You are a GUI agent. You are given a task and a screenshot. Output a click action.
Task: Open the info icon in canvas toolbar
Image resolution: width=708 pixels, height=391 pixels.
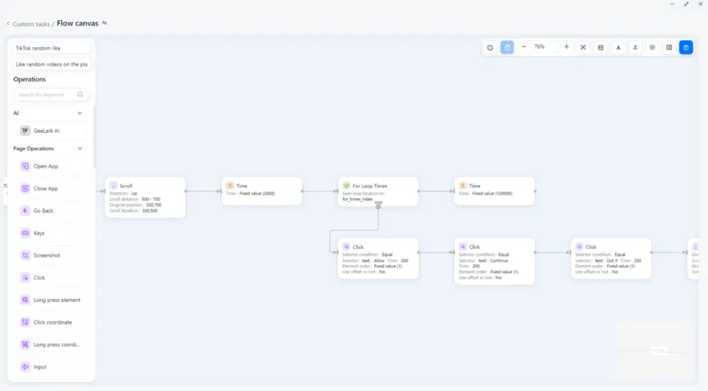pos(490,47)
